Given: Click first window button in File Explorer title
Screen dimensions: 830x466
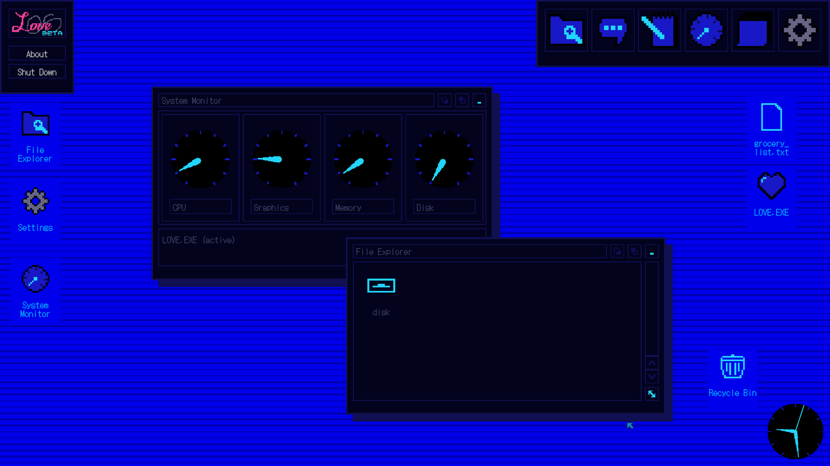Looking at the screenshot, I should click(x=617, y=252).
